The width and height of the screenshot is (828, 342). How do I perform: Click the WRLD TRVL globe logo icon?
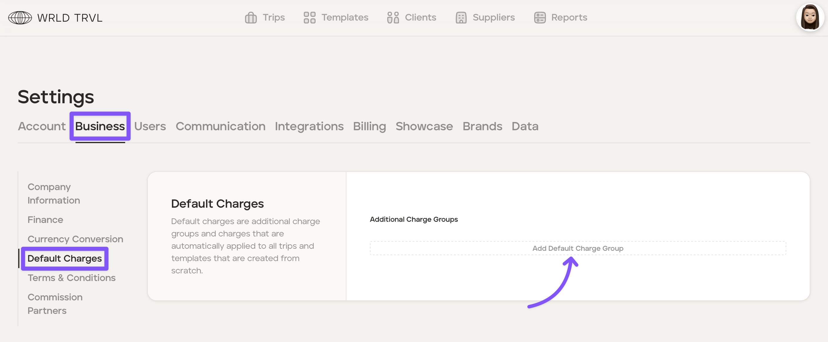[20, 18]
